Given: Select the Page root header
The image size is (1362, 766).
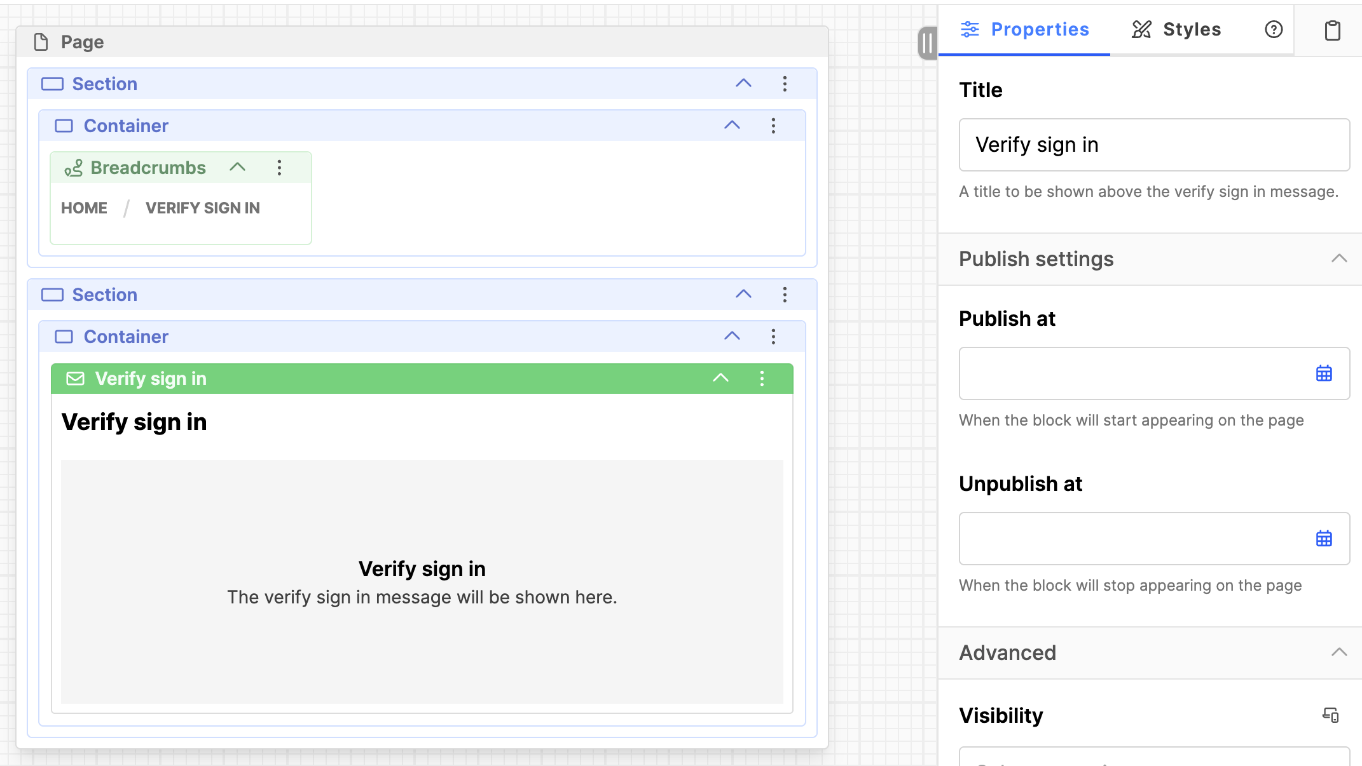Looking at the screenshot, I should 83,42.
